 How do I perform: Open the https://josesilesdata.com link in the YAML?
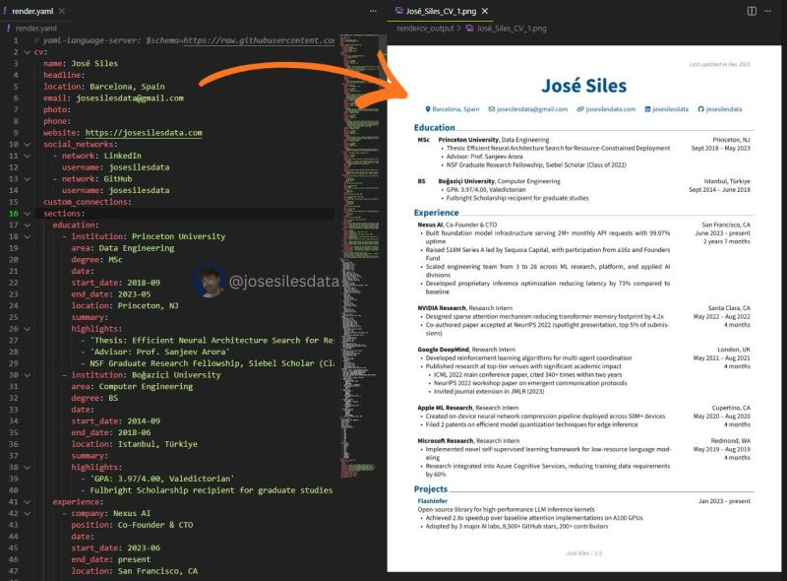pos(144,133)
